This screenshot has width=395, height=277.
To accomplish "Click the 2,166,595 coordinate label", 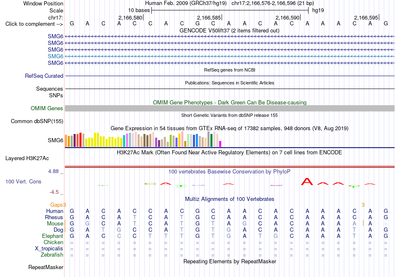I will click(366, 17).
